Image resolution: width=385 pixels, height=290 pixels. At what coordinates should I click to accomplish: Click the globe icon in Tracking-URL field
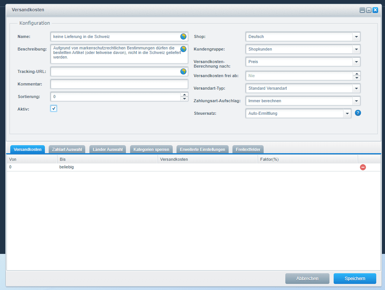tap(183, 71)
